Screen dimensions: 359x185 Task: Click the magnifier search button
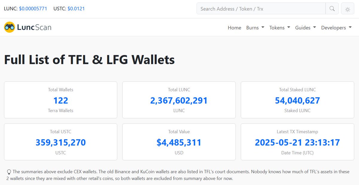332,9
